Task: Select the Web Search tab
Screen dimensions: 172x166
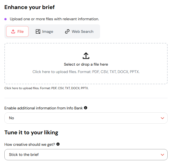Action: pos(79,31)
